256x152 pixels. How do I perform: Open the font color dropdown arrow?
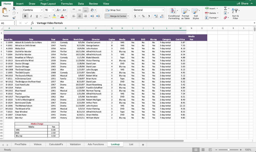coord(66,16)
